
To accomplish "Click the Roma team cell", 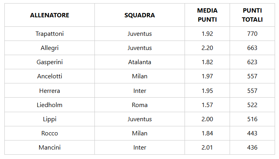I will coord(139,105).
